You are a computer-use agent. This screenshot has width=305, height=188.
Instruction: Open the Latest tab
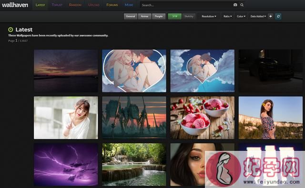click(40, 5)
